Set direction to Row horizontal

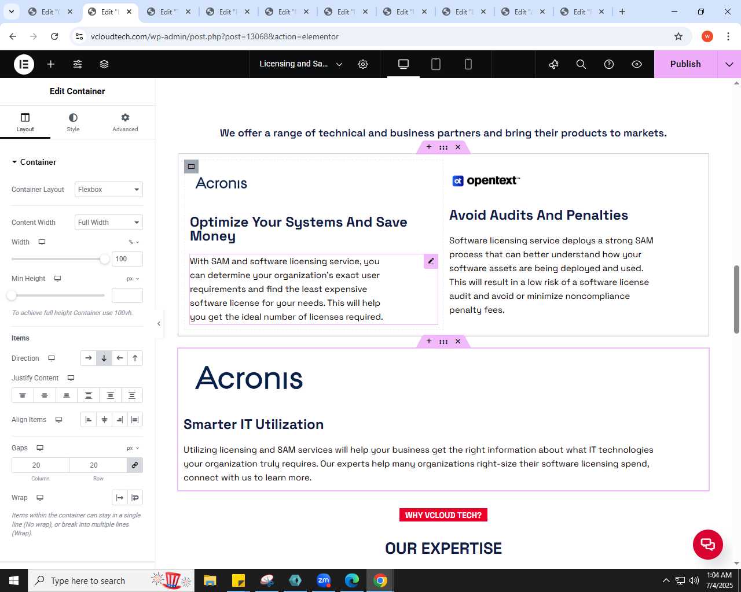88,358
